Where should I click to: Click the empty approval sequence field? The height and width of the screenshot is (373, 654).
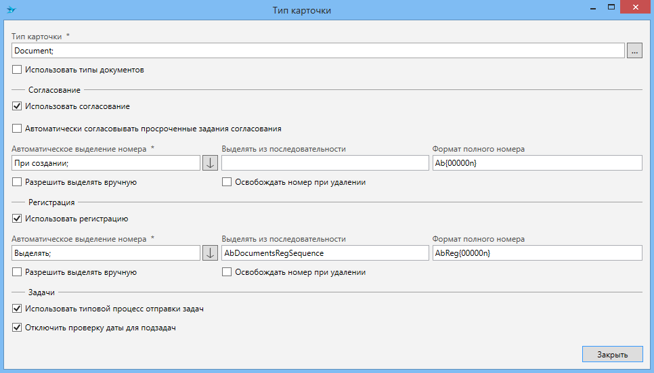point(325,163)
